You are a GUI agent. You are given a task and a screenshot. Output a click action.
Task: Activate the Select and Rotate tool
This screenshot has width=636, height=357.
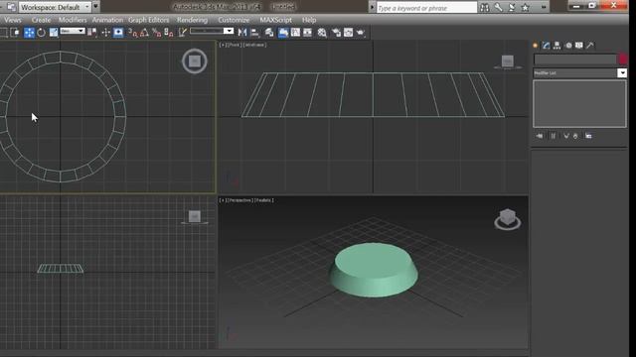pos(41,33)
